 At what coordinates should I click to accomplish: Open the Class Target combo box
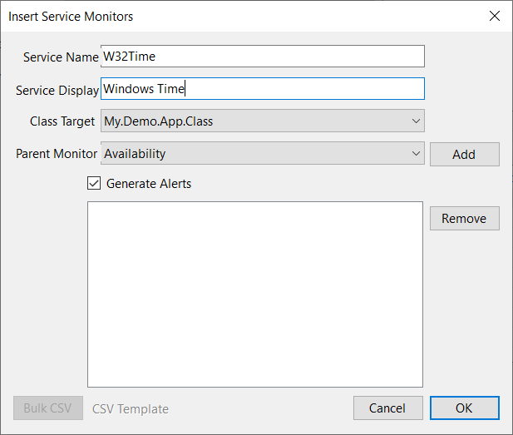click(x=254, y=121)
